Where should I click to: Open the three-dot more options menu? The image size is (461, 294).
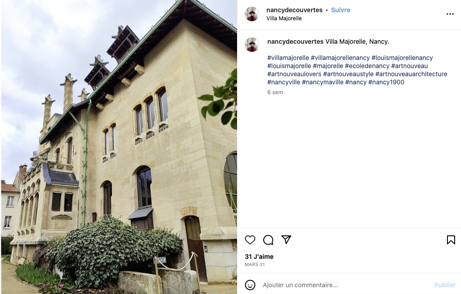pyautogui.click(x=450, y=14)
